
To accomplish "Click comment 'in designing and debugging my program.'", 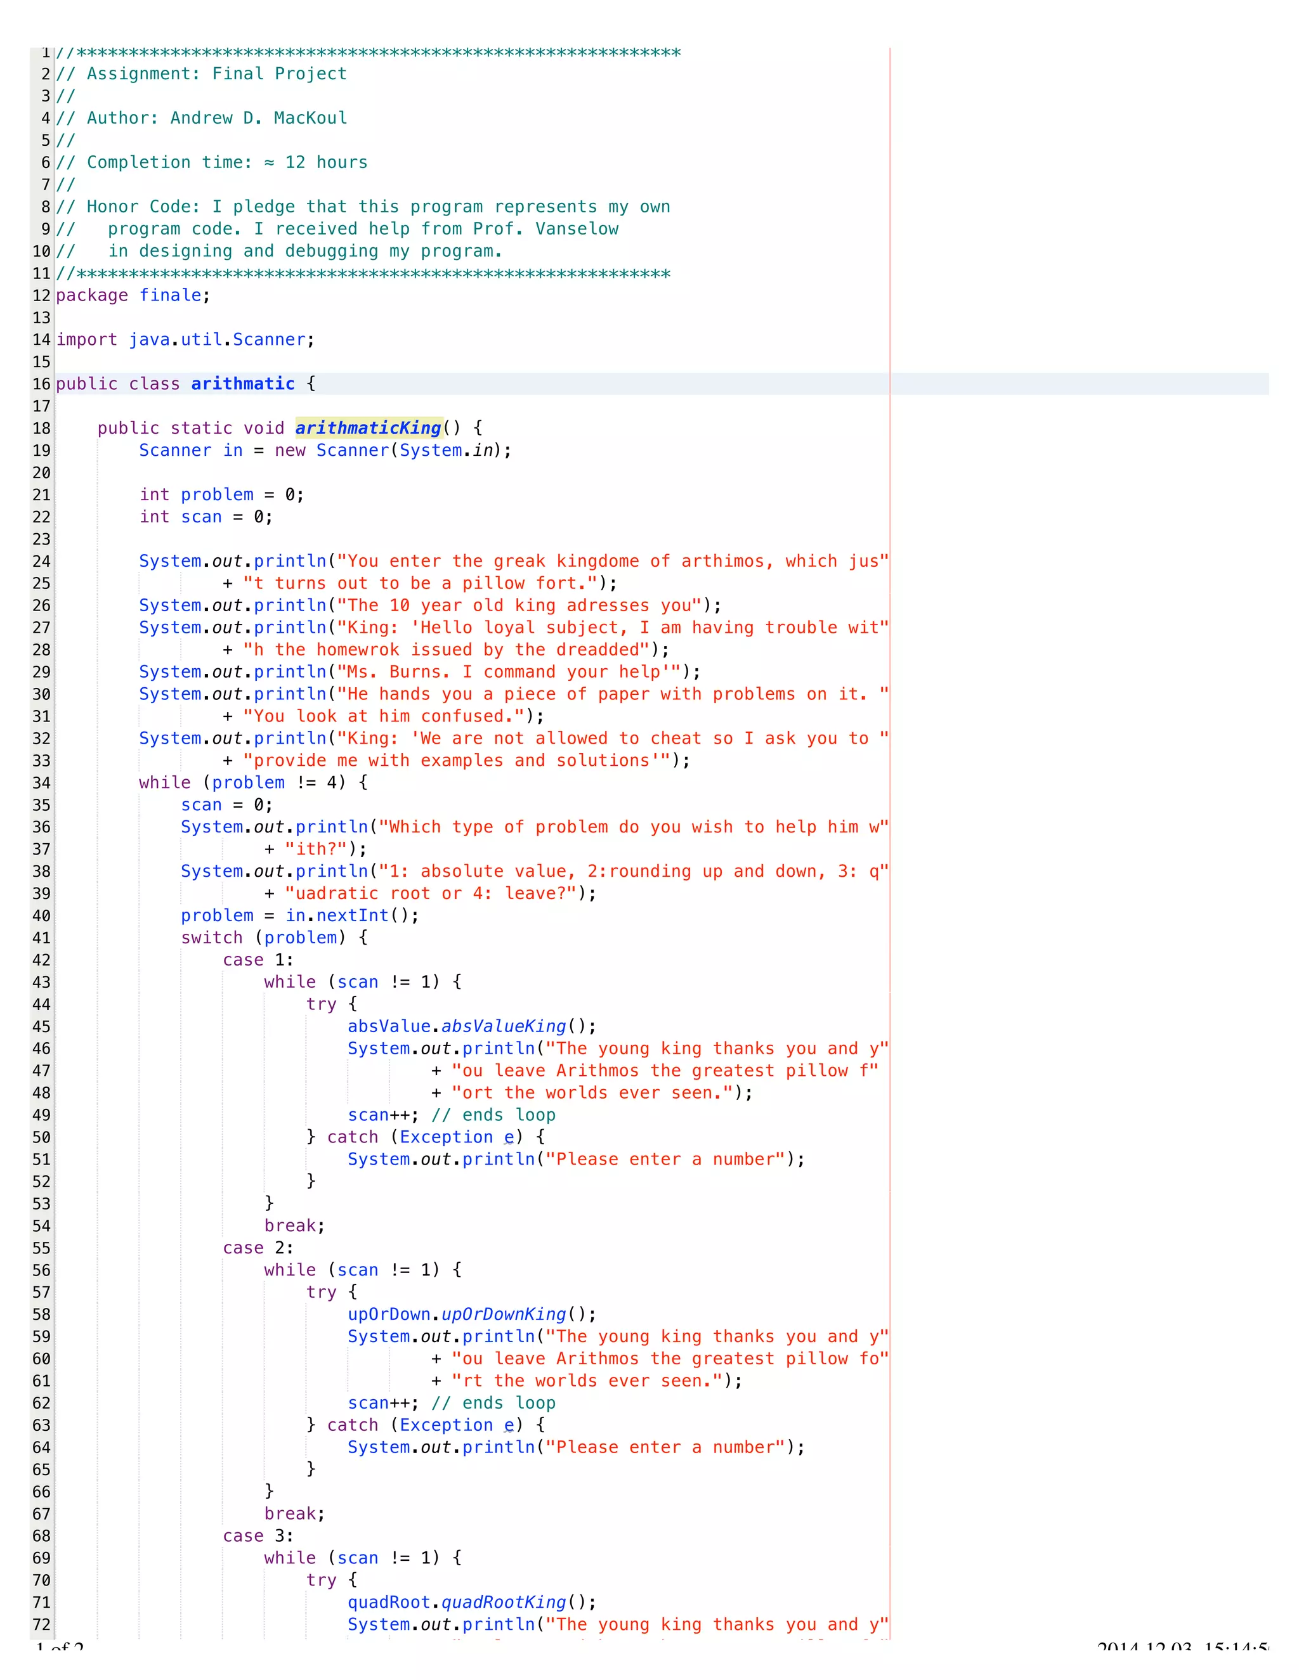I will pos(306,252).
